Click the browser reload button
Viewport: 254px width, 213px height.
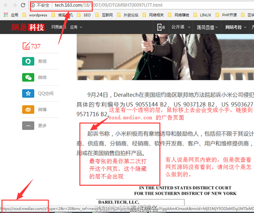click(x=23, y=5)
